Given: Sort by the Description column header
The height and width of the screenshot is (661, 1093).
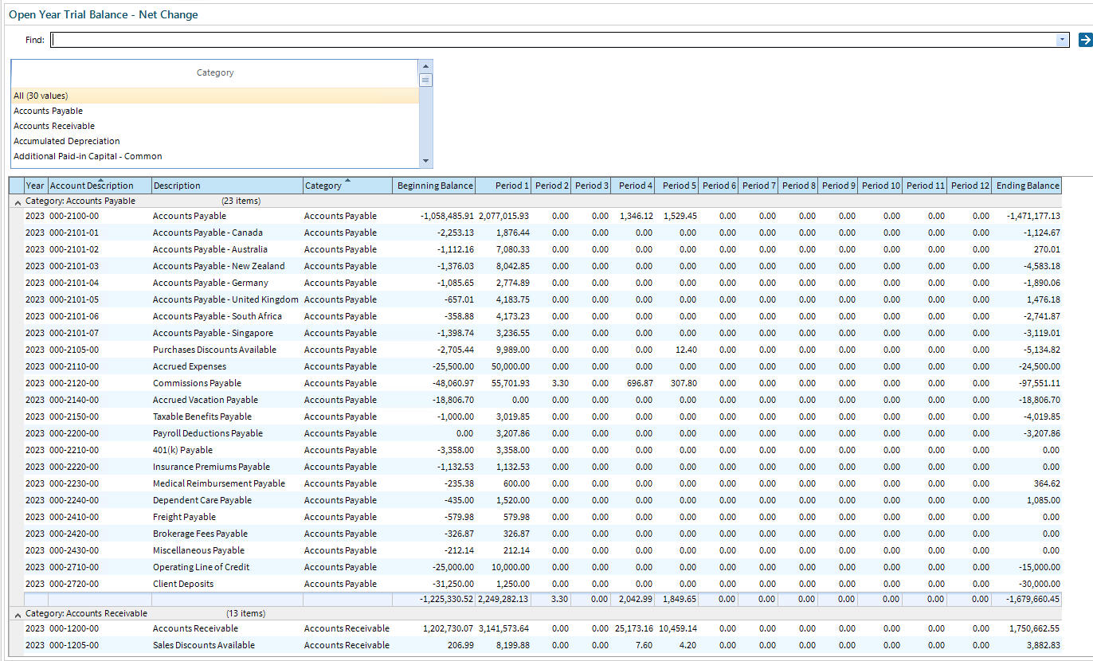Looking at the screenshot, I should pyautogui.click(x=227, y=186).
